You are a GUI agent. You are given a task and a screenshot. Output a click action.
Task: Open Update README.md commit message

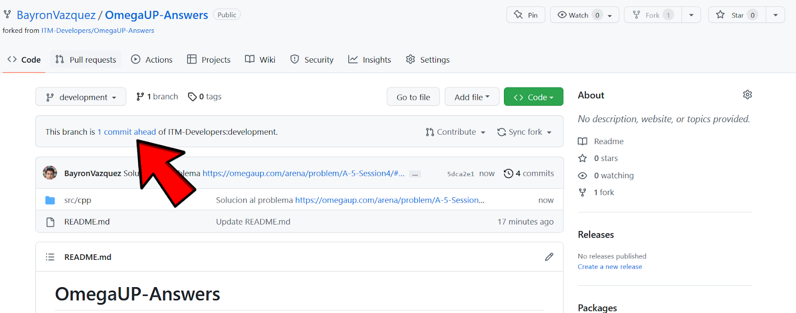coord(253,222)
